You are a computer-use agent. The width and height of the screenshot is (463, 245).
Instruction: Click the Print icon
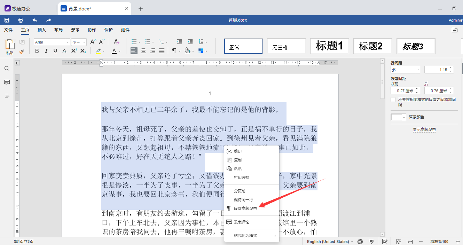tap(21, 20)
